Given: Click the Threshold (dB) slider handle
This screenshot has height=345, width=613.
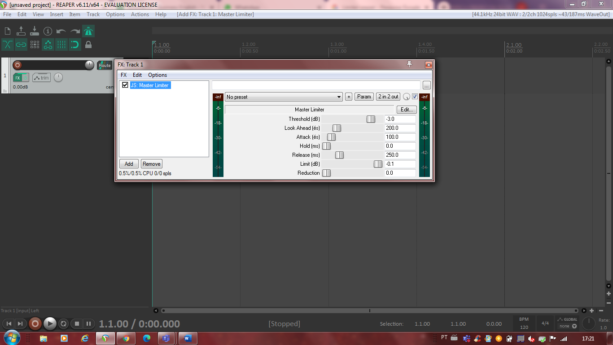Looking at the screenshot, I should (x=371, y=119).
